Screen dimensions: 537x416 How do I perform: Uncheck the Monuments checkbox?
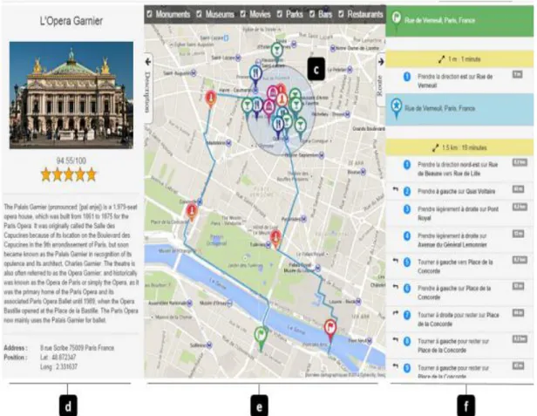(x=149, y=14)
